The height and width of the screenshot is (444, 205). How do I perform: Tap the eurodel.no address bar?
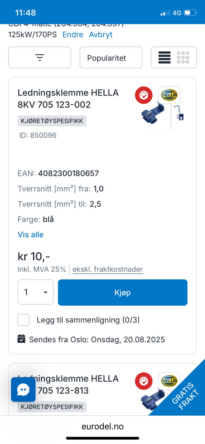(102, 426)
